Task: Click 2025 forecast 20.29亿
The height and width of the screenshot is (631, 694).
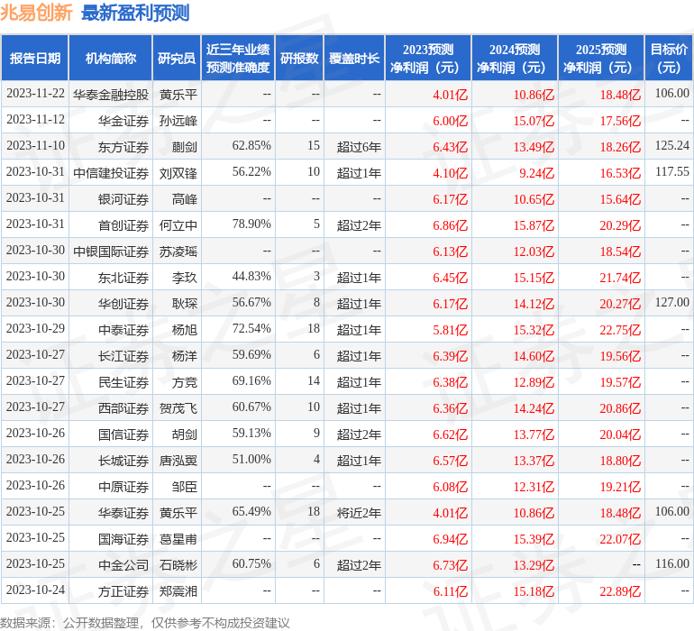Action: [x=620, y=225]
